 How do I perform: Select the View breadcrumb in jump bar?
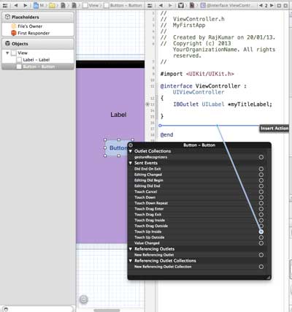click(x=91, y=5)
